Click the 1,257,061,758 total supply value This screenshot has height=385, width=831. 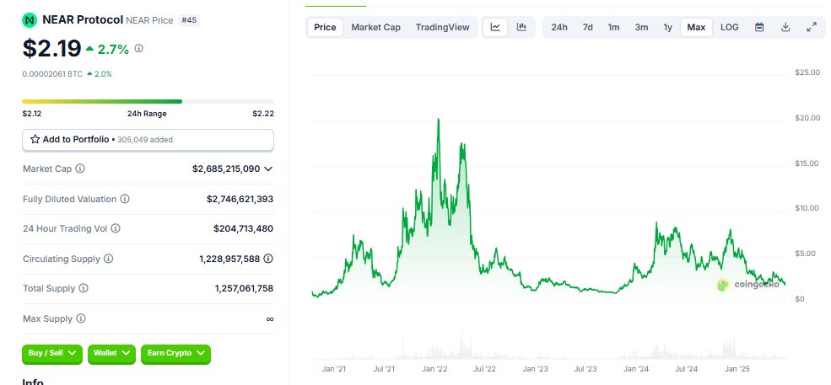coord(244,289)
